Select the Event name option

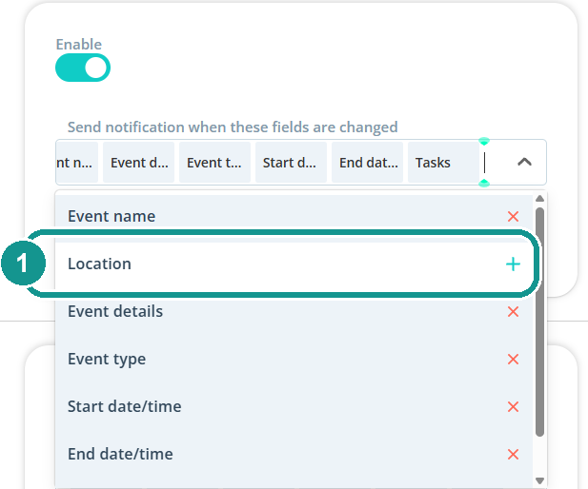(294, 216)
